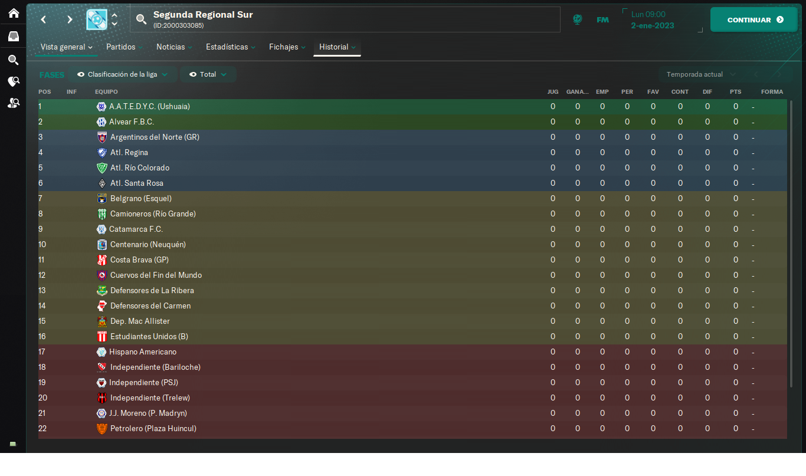Open the sidebar search magnifier
Viewport: 806px width, 476px height.
(x=13, y=60)
